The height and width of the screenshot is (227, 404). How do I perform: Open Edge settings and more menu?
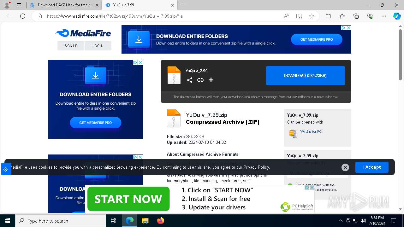pos(384,16)
